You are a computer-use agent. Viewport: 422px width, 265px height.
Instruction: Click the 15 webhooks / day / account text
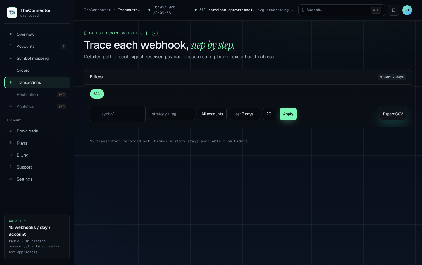[x=30, y=231]
